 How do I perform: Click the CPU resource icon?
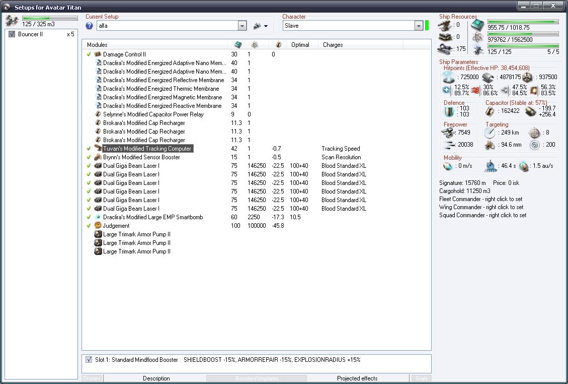pos(478,25)
